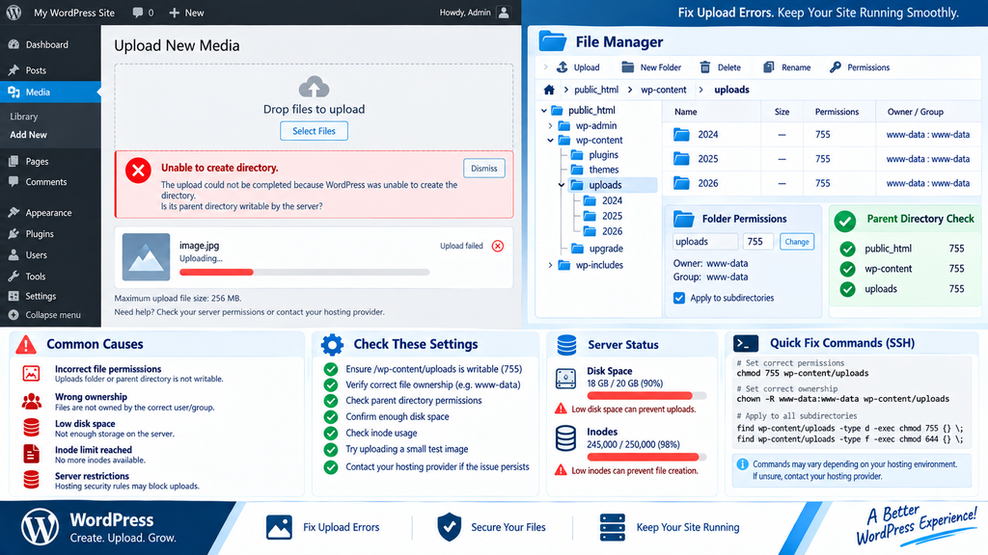Click the Collapse menu arrow icon
This screenshot has height=555, width=988.
click(x=14, y=315)
